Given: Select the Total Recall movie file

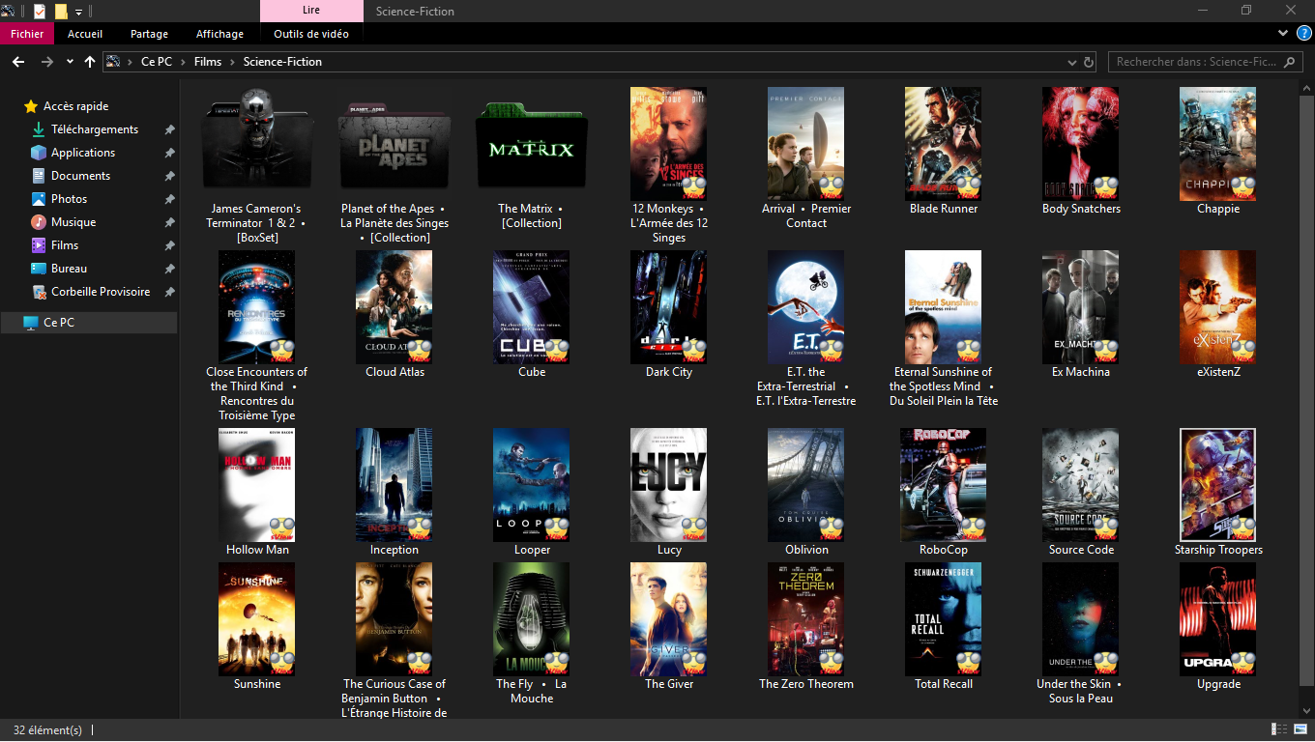Looking at the screenshot, I should 944,619.
